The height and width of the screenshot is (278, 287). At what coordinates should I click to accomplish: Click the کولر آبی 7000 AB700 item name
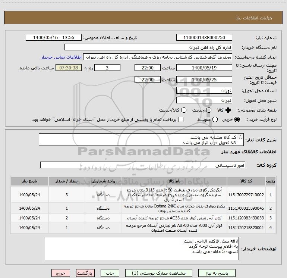[x=174, y=228]
